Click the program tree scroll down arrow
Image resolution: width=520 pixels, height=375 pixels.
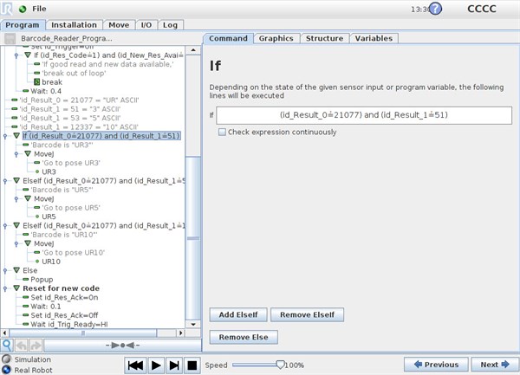coord(193,324)
